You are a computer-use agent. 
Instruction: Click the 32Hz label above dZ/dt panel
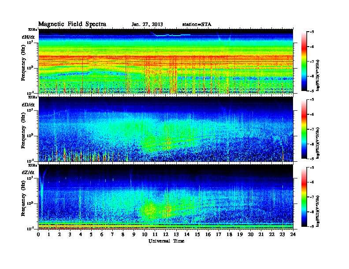click(x=33, y=165)
